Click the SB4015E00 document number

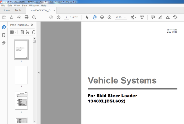[172, 30]
